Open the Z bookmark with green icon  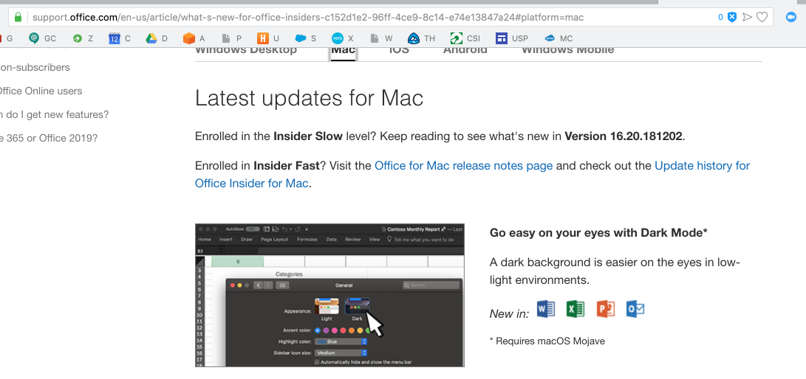[83, 38]
